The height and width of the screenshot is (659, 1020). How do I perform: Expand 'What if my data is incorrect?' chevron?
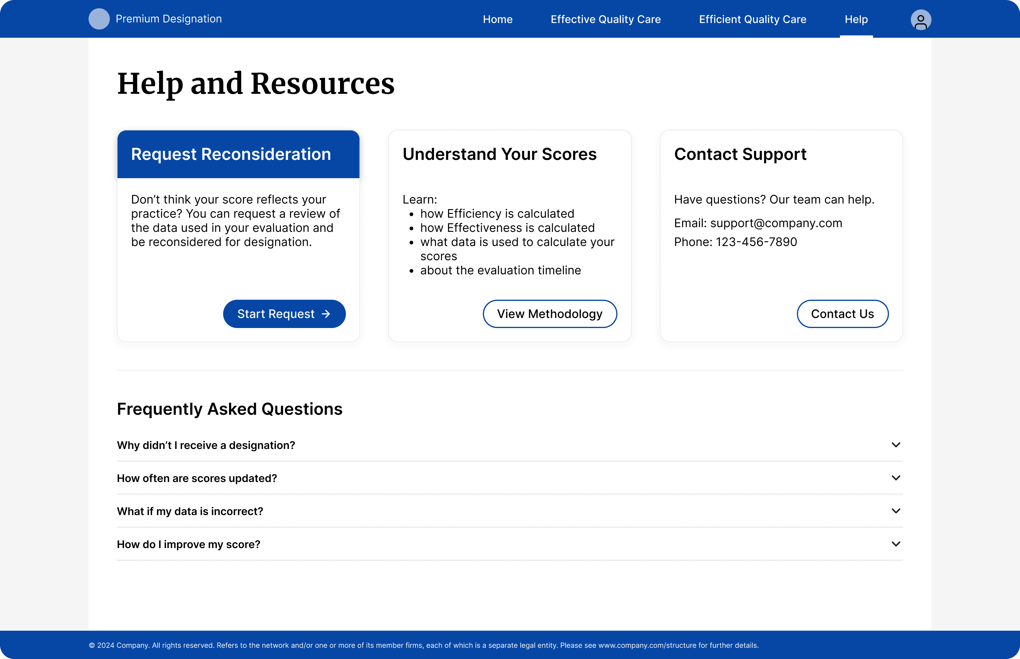pyautogui.click(x=895, y=511)
